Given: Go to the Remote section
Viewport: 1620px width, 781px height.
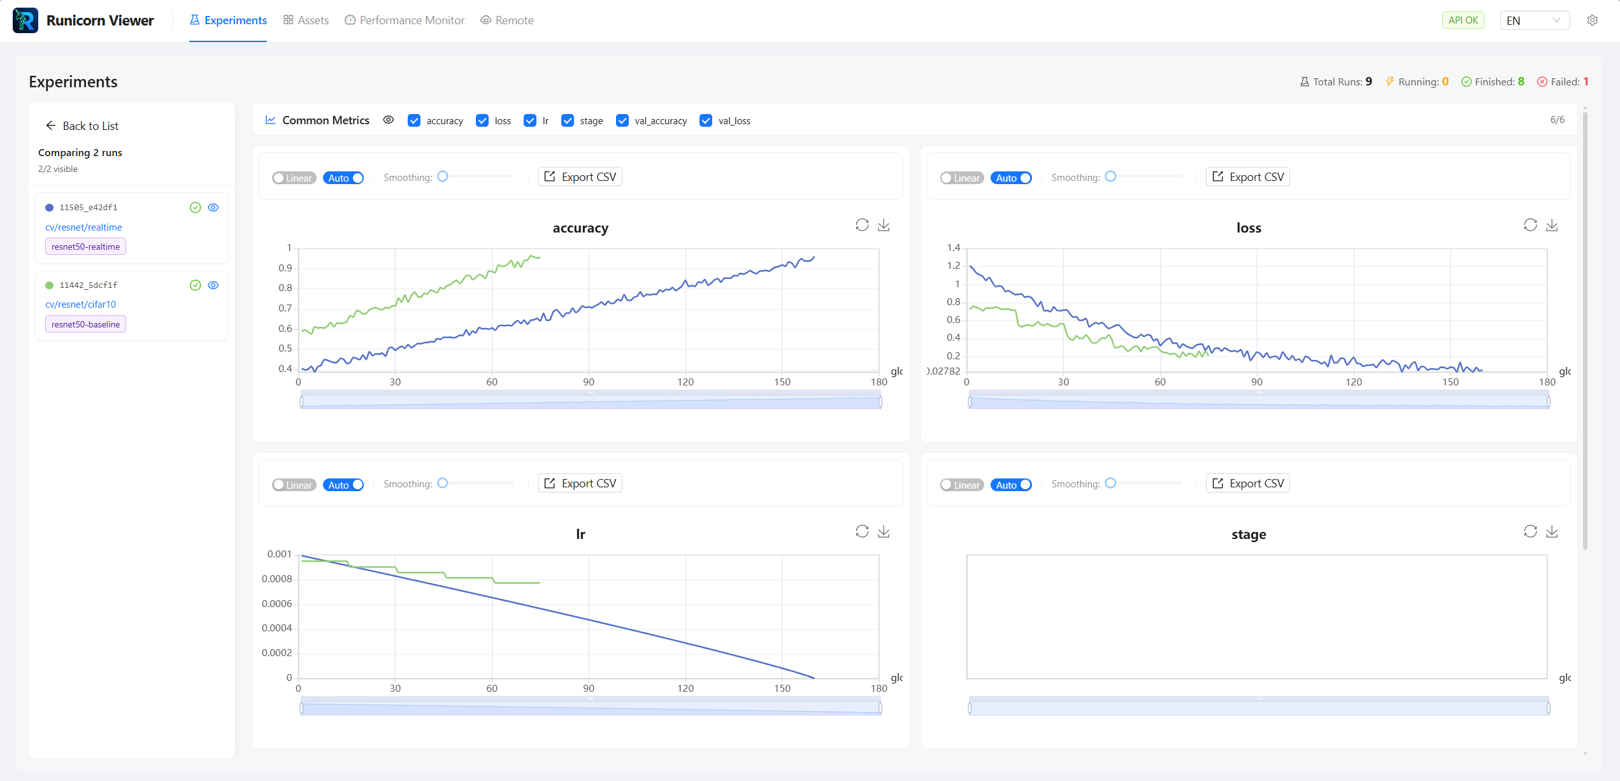Looking at the screenshot, I should click(507, 20).
